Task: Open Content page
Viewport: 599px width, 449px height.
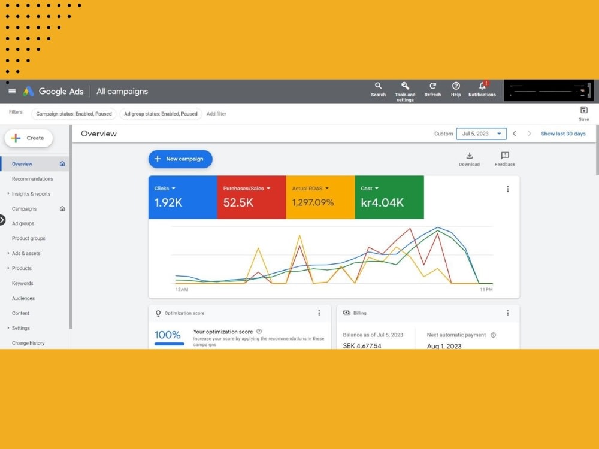Action: (x=20, y=313)
